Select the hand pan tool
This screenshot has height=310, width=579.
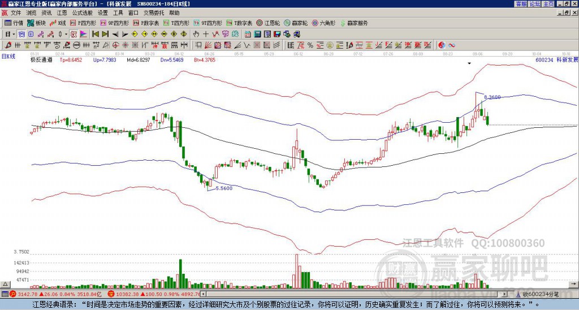pos(196,34)
